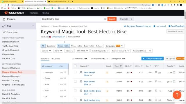
Task: Add 'best electric bikes 2021' via plus icon
Action: pos(81,91)
